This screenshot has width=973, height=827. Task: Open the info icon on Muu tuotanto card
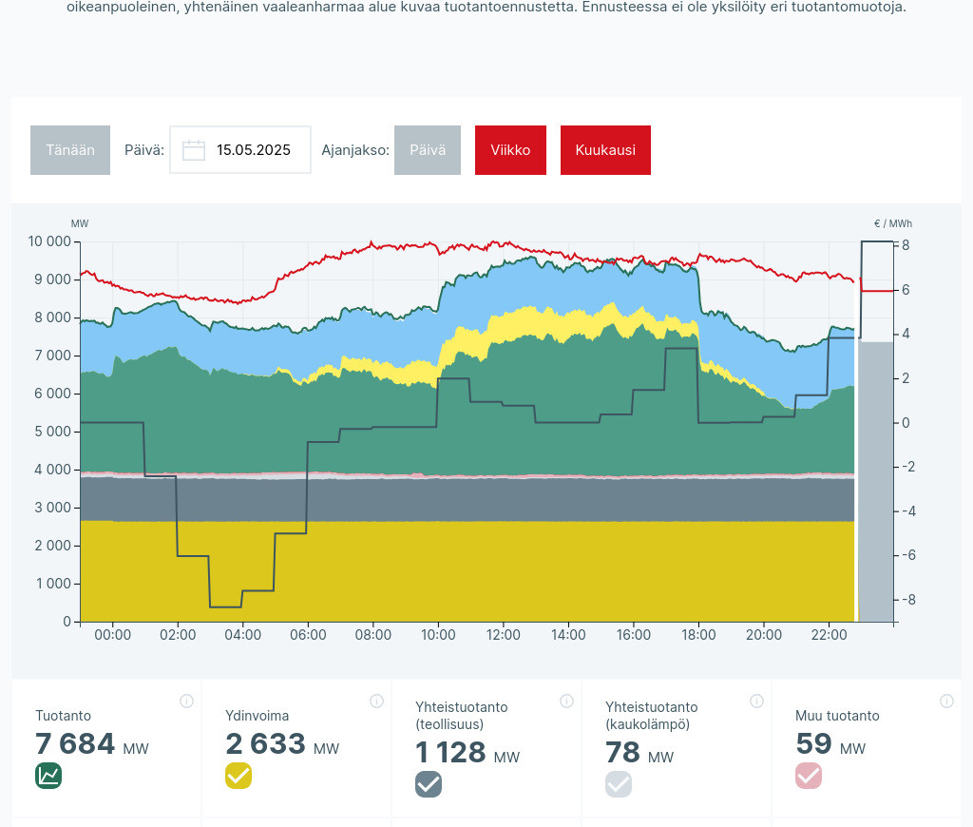(946, 702)
